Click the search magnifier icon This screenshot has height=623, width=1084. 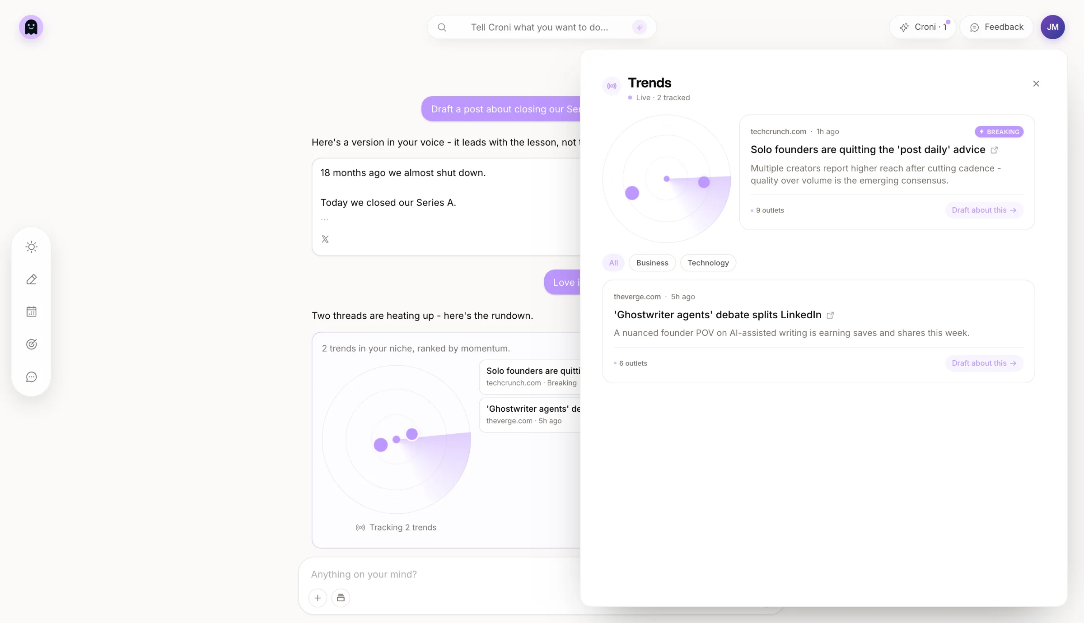442,28
